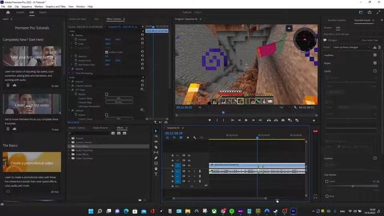This screenshot has height=216, width=384.
Task: Add a marker in the Program monitor
Action: tap(209, 120)
